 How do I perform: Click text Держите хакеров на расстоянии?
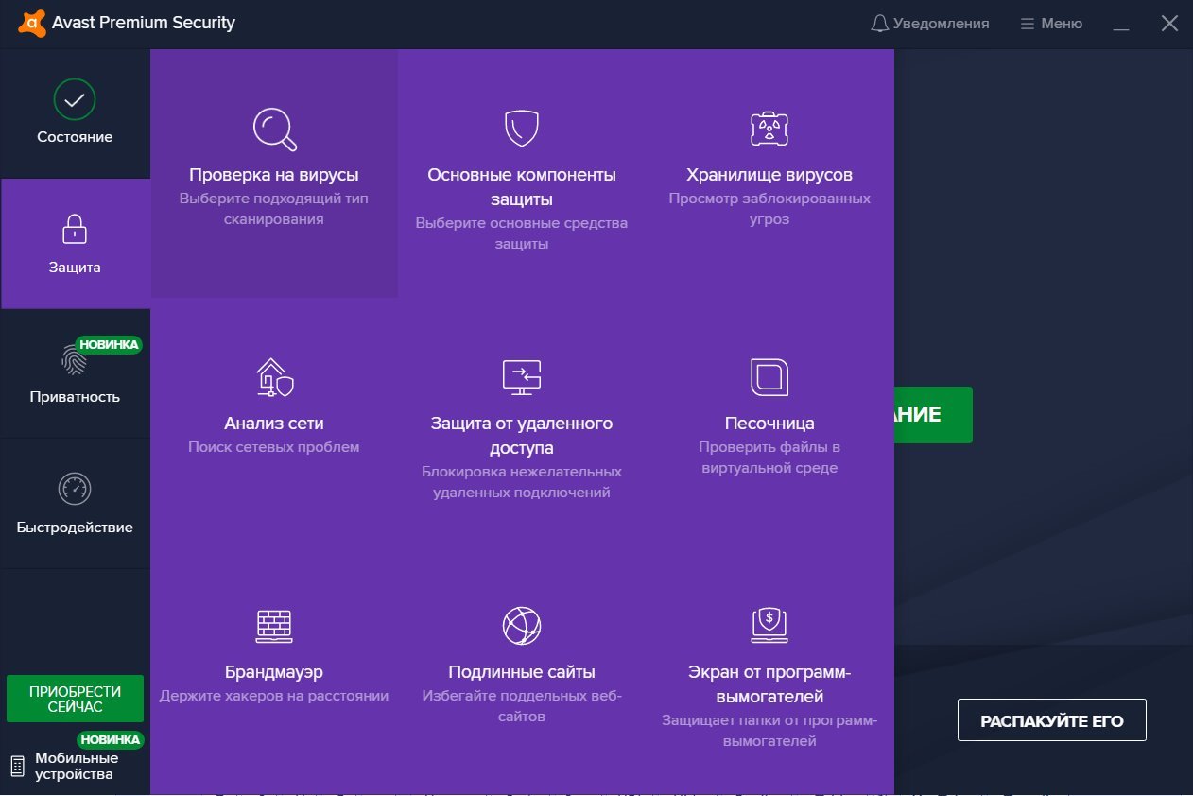pos(274,696)
